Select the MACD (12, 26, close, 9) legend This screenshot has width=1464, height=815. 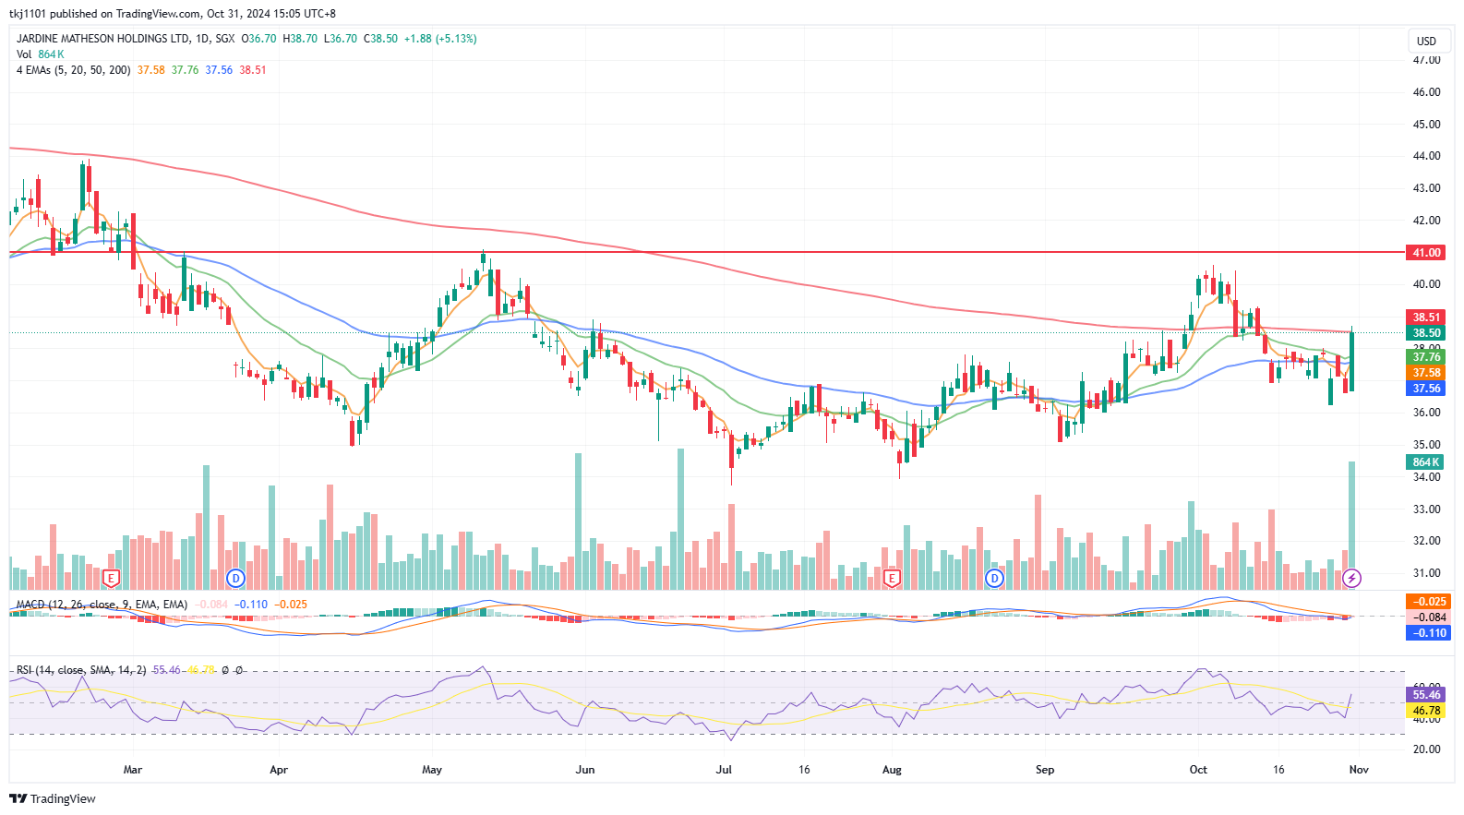coord(102,605)
